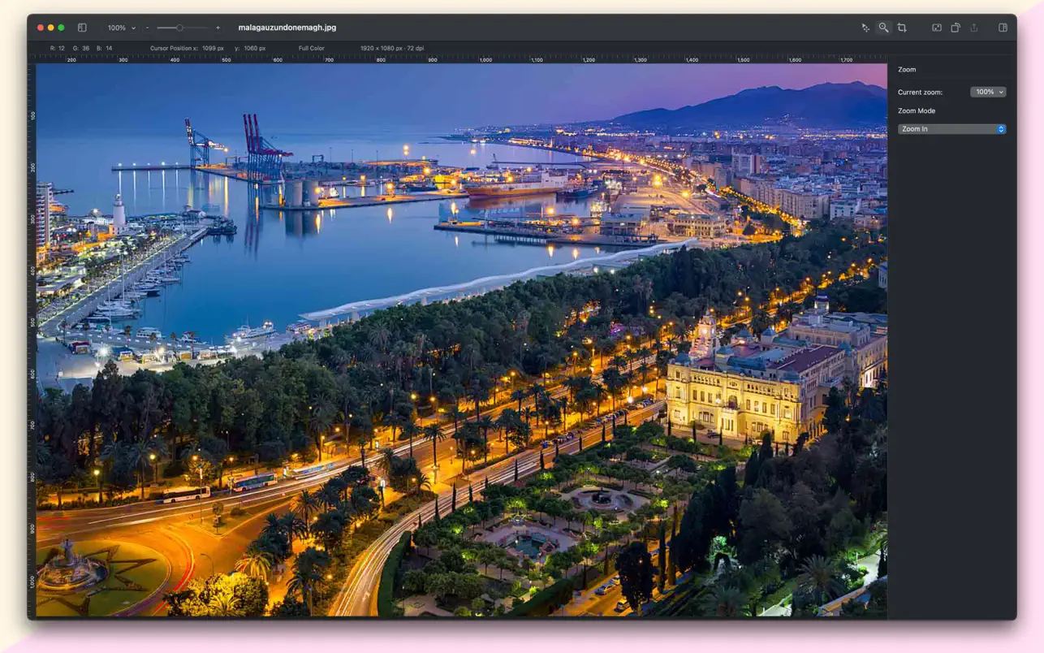Screen dimensions: 1044x653
Task: Select the Move tool in the toolbar
Action: [x=865, y=28]
